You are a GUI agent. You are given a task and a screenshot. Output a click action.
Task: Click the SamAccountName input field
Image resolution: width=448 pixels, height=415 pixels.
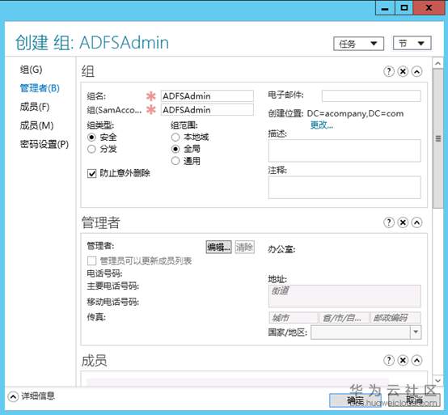(x=207, y=110)
